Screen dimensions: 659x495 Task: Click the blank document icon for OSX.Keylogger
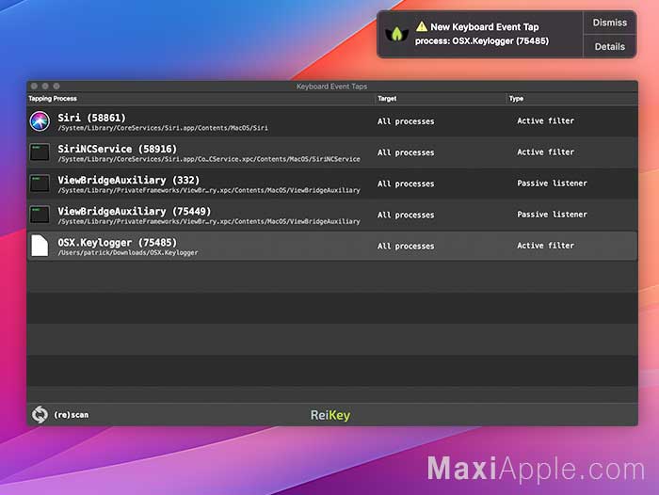(x=40, y=246)
